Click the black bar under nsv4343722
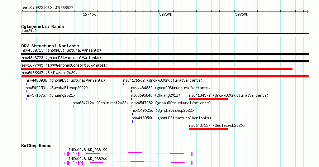The height and width of the screenshot is (167, 319). pos(165,61)
